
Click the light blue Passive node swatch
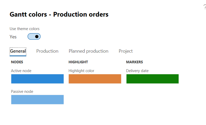(37, 100)
